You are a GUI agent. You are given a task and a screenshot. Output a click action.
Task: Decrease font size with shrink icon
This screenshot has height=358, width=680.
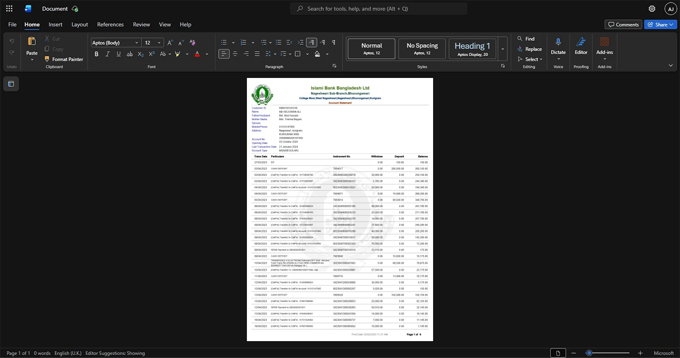(180, 43)
